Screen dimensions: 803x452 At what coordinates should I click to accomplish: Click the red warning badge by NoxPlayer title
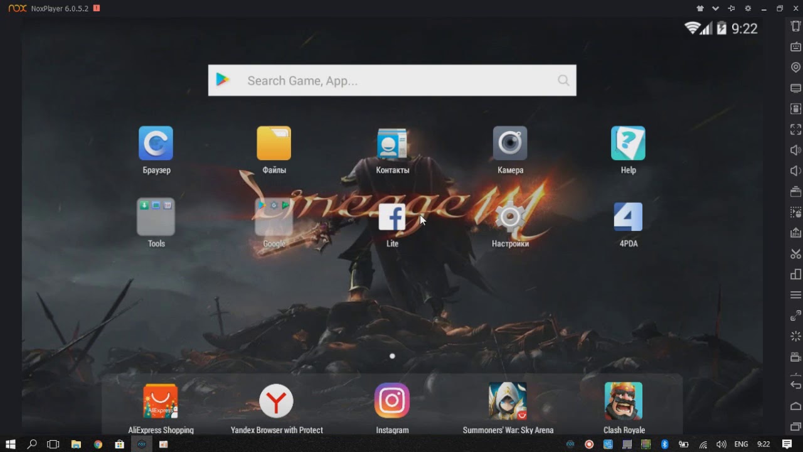tap(96, 8)
